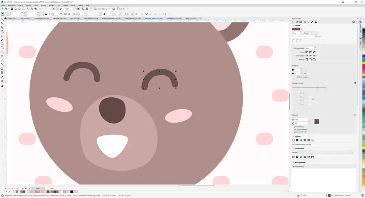Screen dimensions: 365x198
Task: Click the outline color swatch under Umriss
Action: [x=296, y=29]
